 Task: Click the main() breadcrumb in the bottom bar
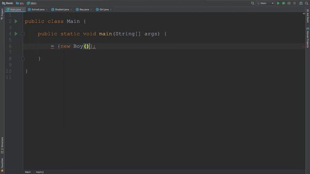(40, 172)
